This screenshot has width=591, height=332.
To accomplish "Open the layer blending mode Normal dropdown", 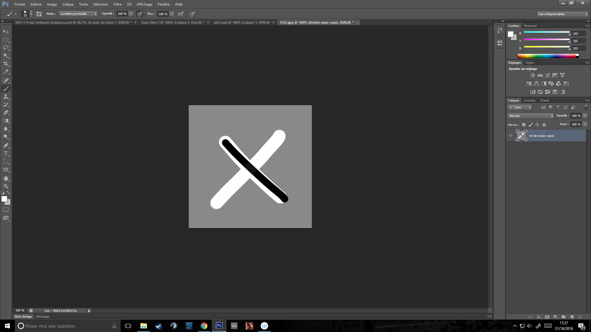I will pos(531,116).
